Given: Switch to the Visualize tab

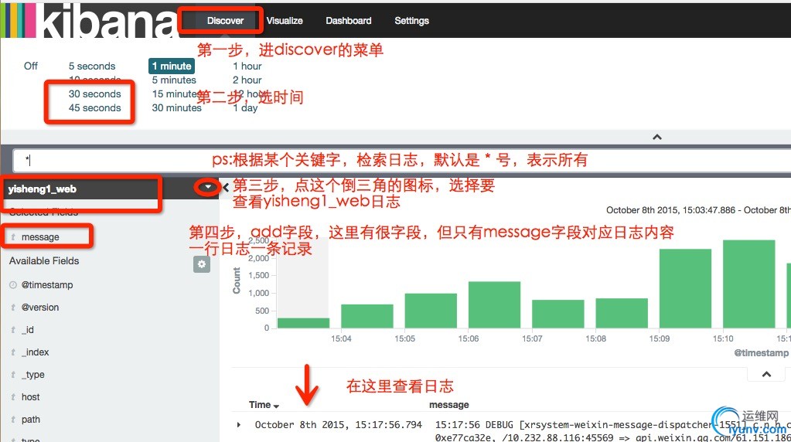Looking at the screenshot, I should click(x=285, y=21).
